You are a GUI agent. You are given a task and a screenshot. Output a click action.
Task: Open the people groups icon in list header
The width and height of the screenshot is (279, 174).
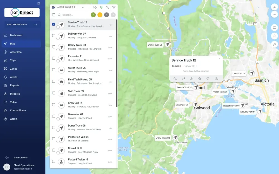click(95, 8)
